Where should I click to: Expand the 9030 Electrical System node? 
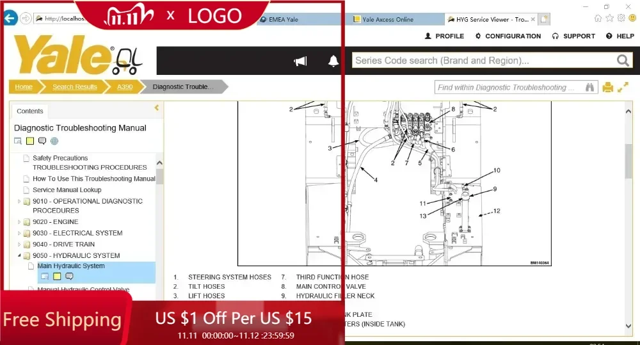19,233
